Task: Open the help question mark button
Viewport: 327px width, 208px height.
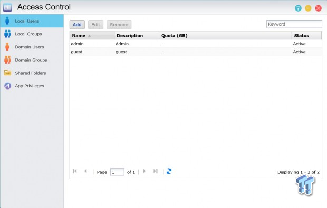Action: [298, 8]
